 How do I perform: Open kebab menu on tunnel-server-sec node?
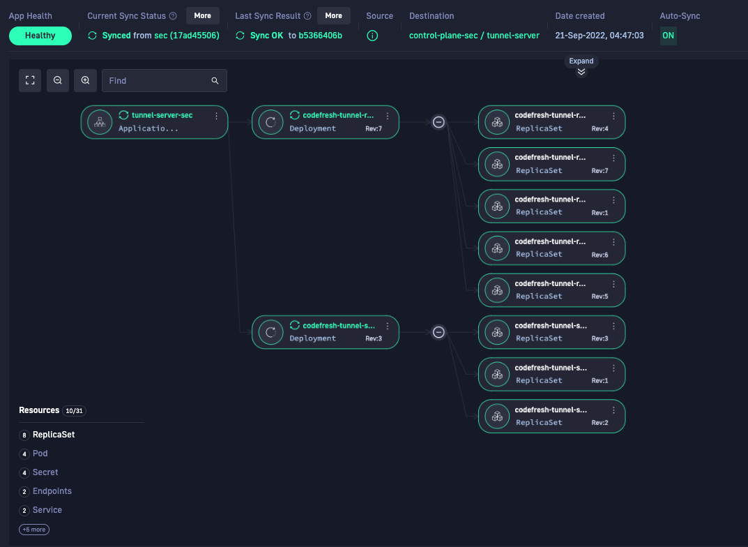tap(217, 116)
